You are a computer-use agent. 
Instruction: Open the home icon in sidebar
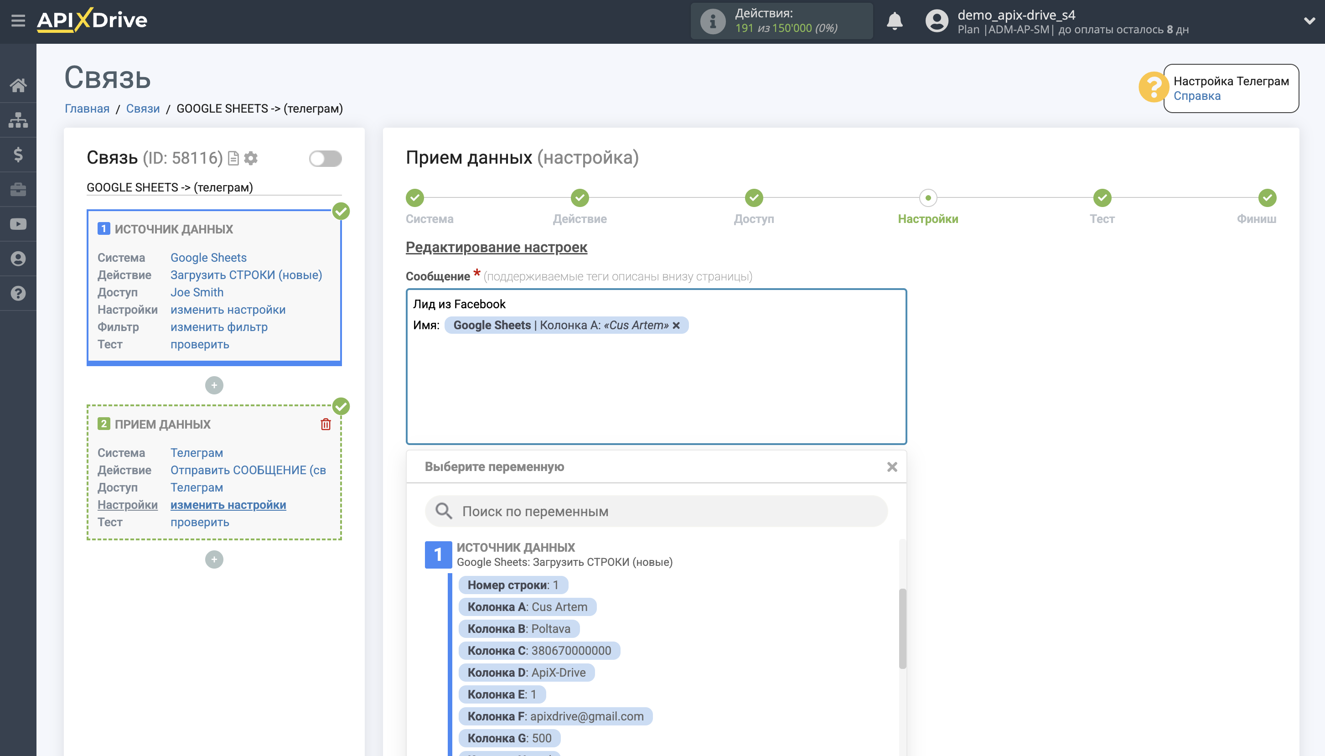[x=18, y=85]
